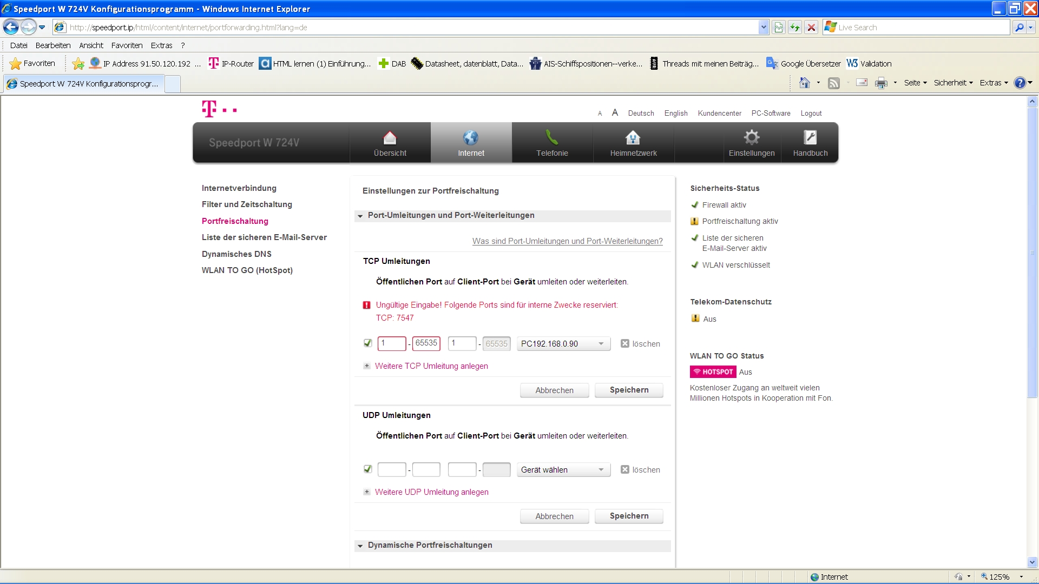Screen dimensions: 1039x584
Task: Open the Datei menu
Action: point(18,45)
